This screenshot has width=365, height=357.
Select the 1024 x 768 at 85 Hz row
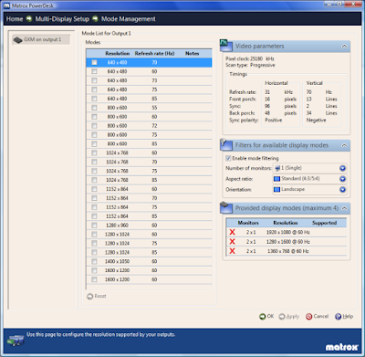tap(149, 180)
